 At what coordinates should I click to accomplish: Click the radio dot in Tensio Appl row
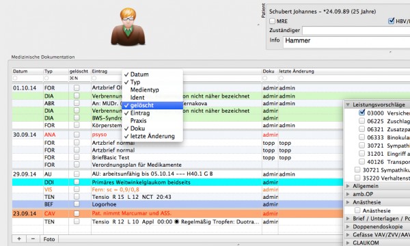tap(177, 221)
